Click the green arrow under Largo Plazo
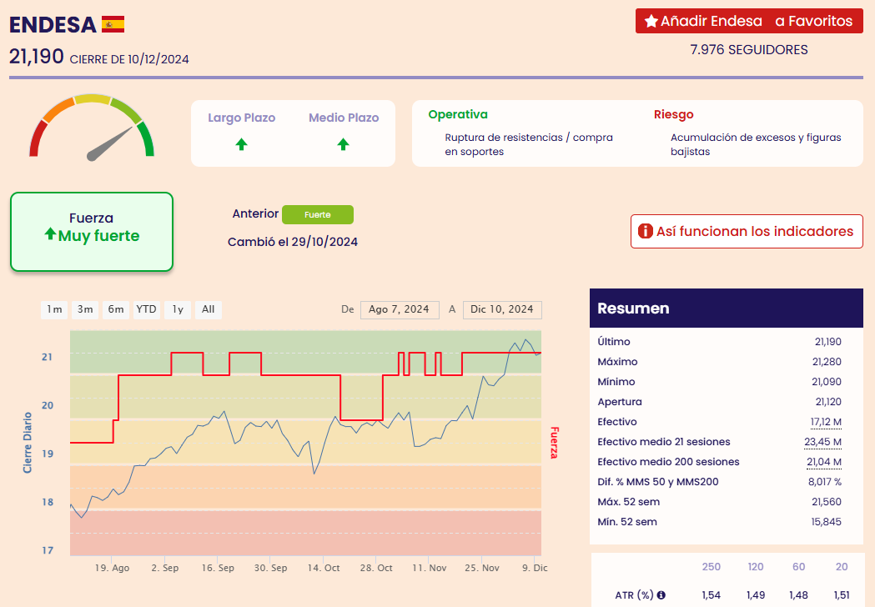Image resolution: width=875 pixels, height=607 pixels. click(x=241, y=144)
